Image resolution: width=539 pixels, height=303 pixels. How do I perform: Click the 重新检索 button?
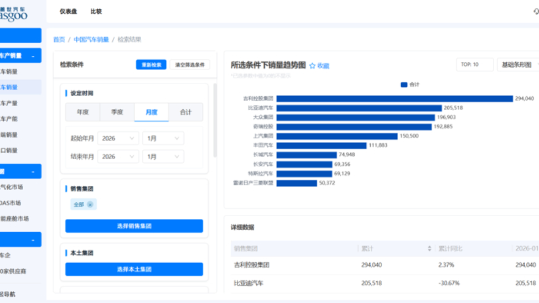click(151, 65)
